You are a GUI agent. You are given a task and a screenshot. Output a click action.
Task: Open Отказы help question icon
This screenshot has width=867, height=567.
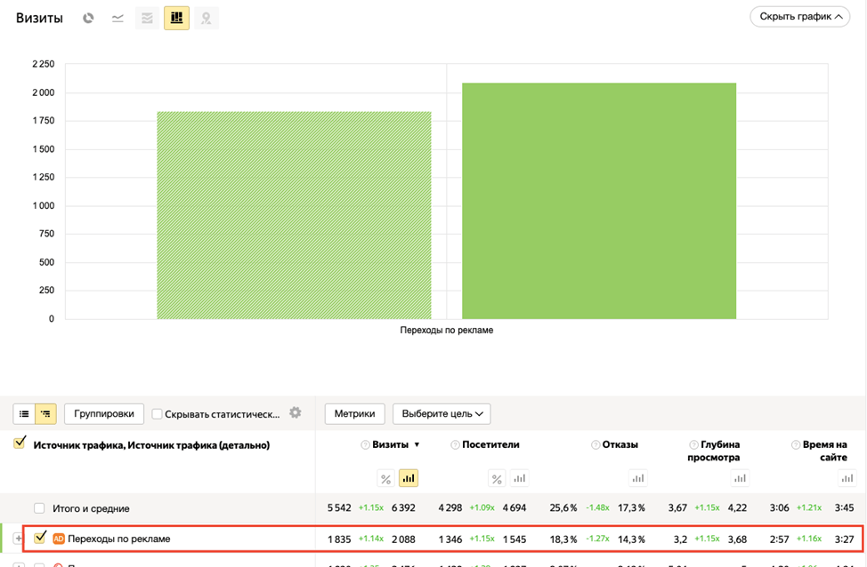point(596,445)
